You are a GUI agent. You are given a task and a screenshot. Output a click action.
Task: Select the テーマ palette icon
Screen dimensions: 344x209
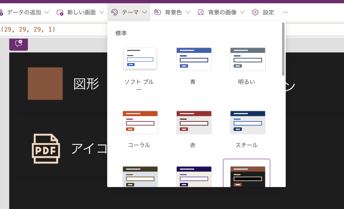[115, 12]
